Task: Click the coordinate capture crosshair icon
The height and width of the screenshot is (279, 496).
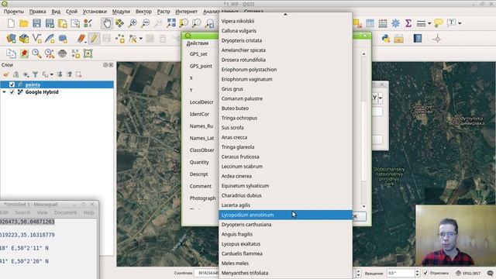Action: click(437, 39)
